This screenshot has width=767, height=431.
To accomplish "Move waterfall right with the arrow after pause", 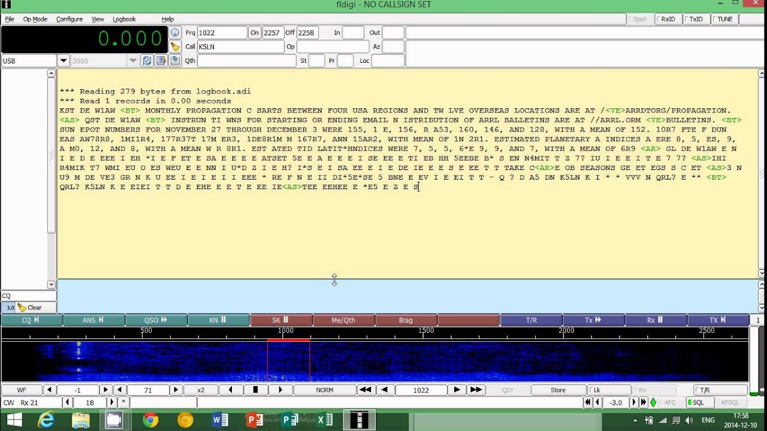I will (x=280, y=390).
